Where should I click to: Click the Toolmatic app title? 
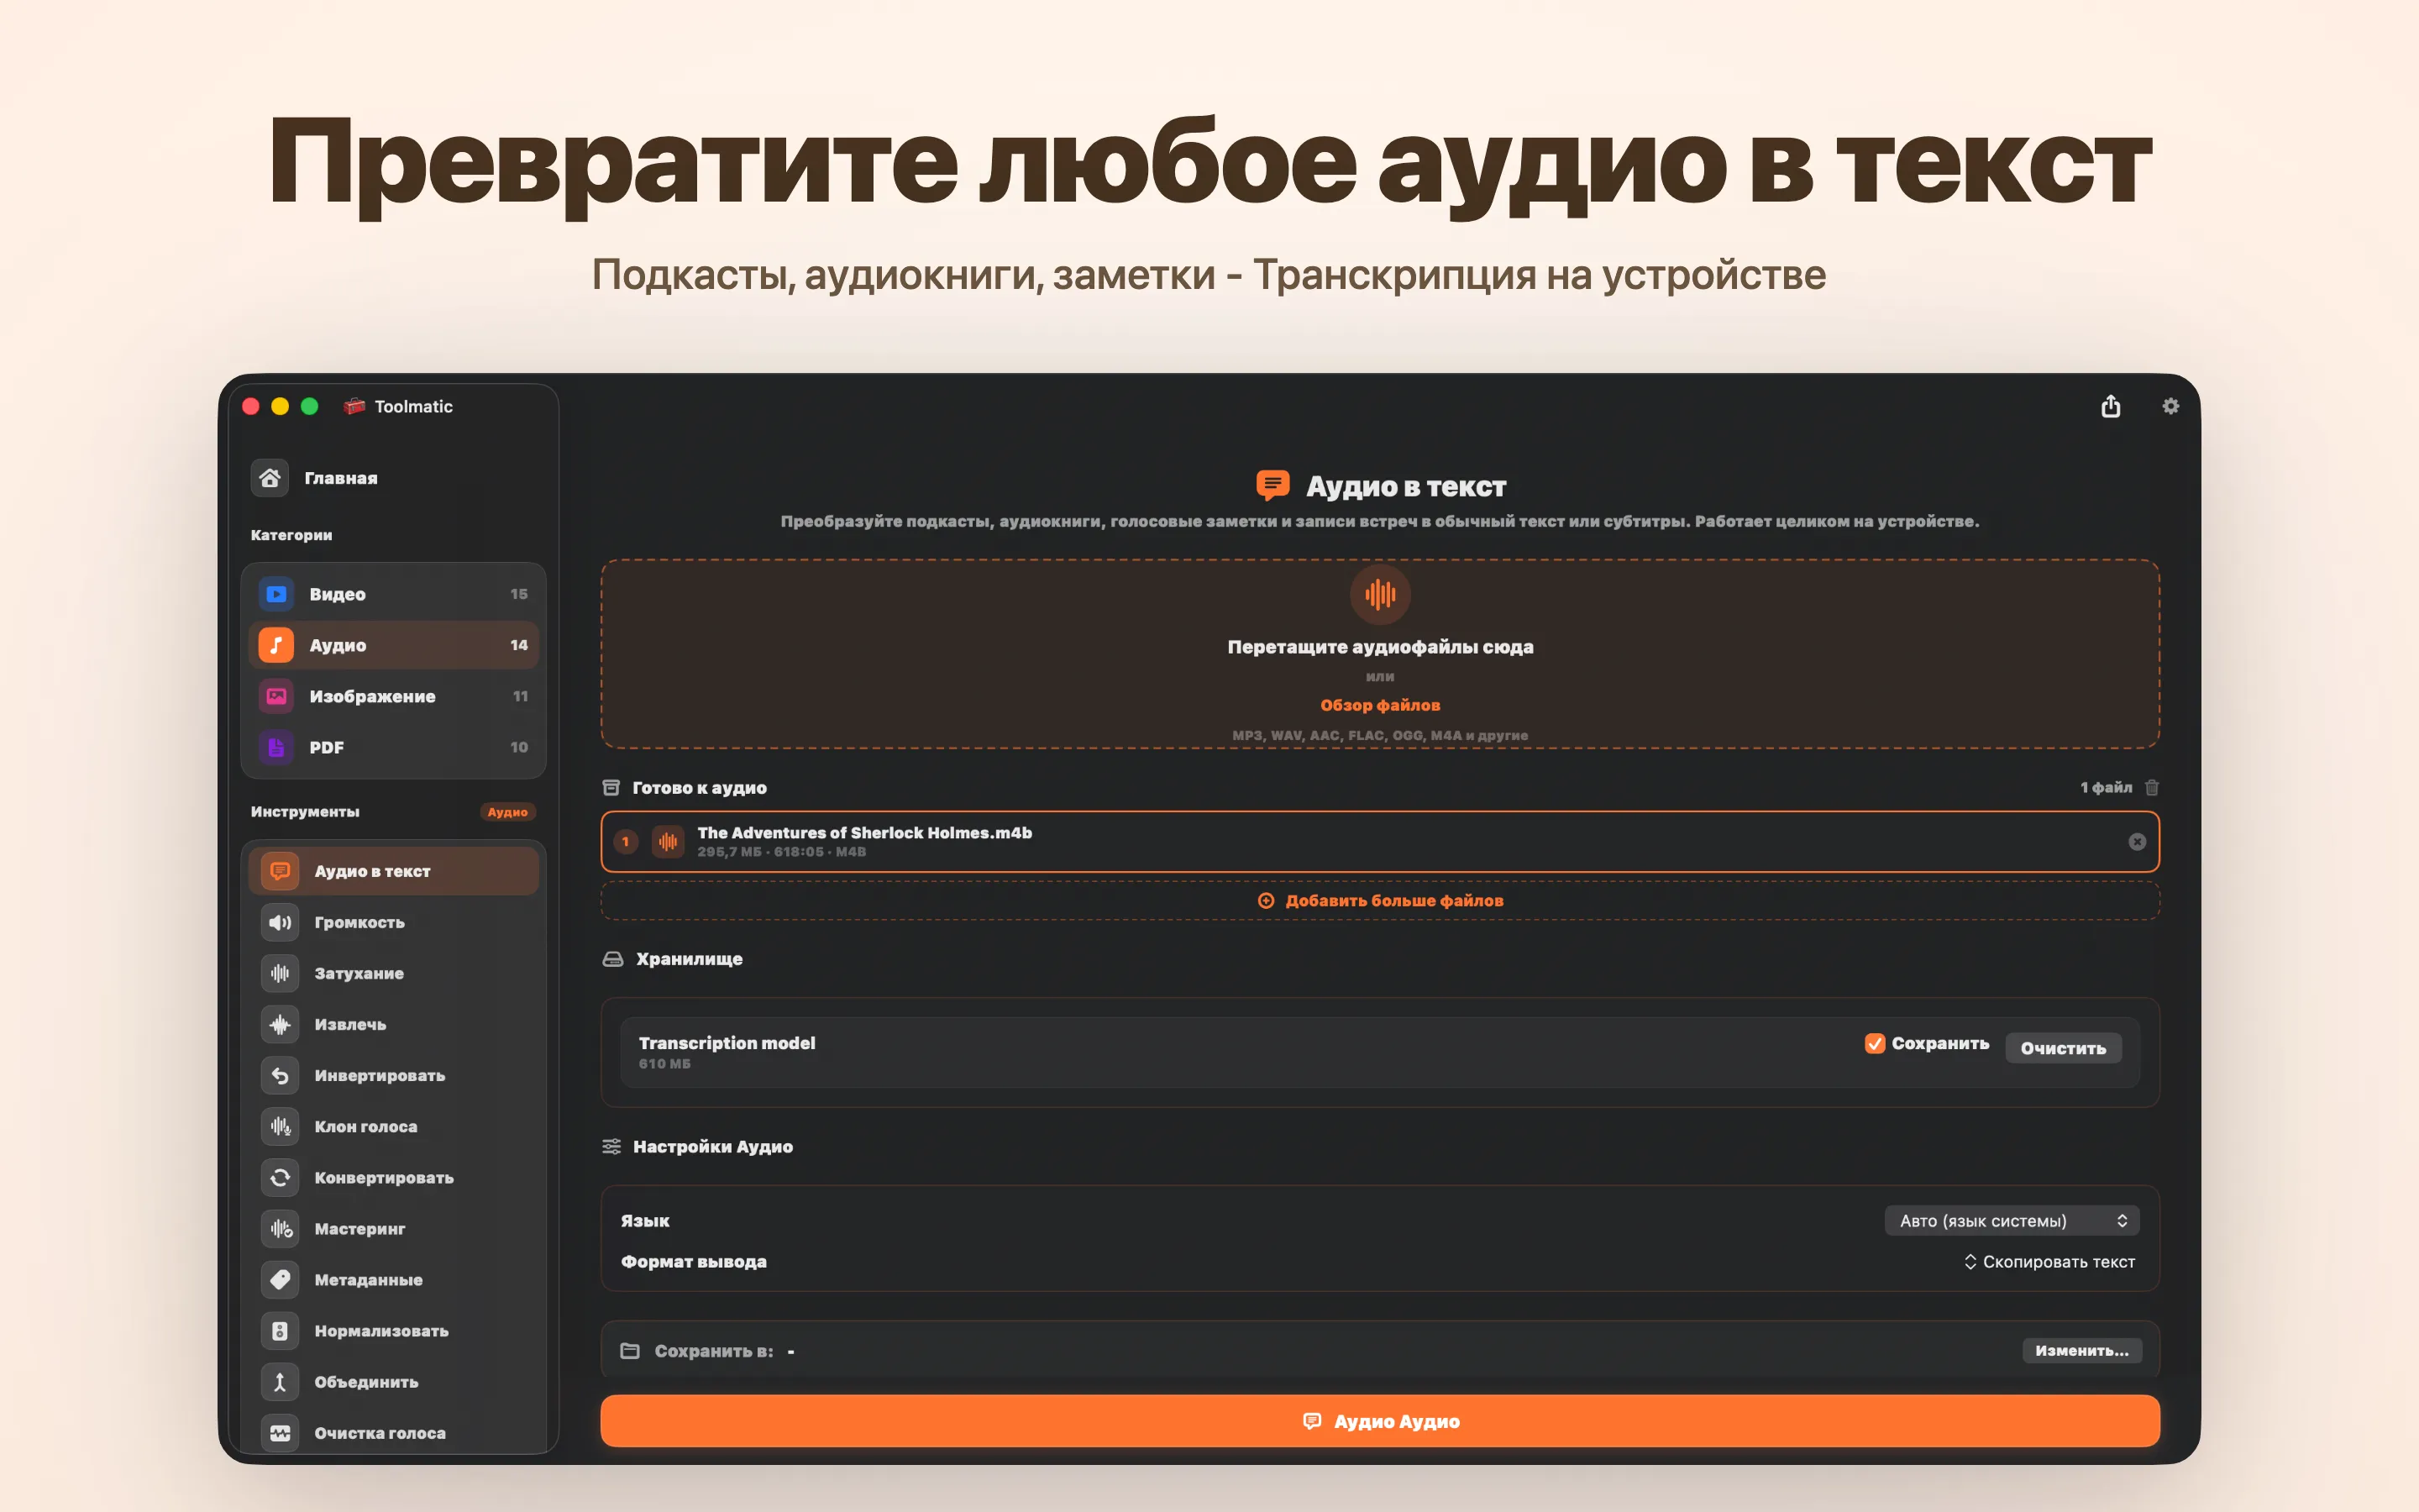pyautogui.click(x=413, y=406)
